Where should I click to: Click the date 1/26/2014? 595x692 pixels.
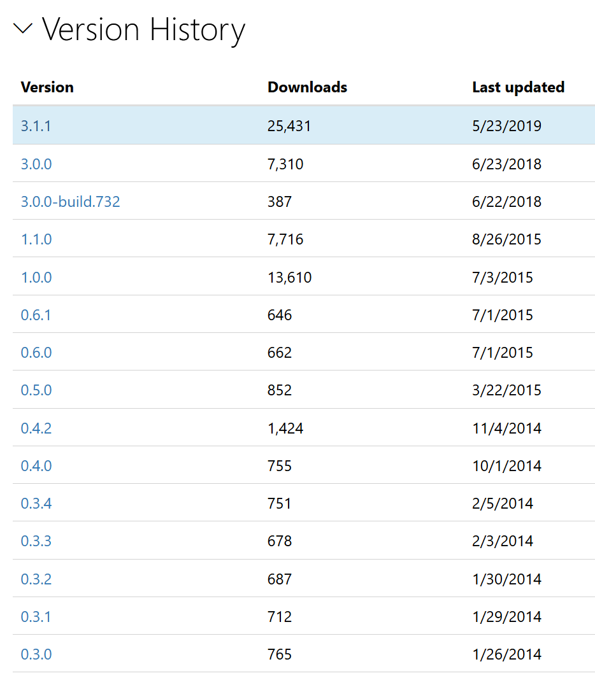[x=507, y=654]
